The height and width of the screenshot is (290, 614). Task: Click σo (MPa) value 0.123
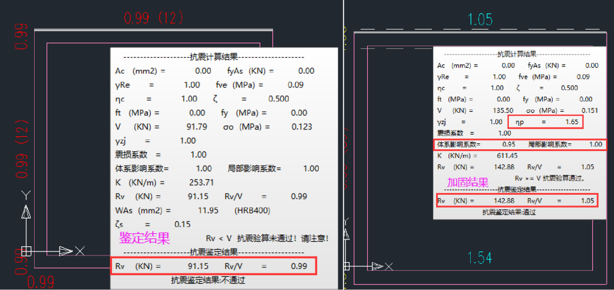tap(301, 127)
